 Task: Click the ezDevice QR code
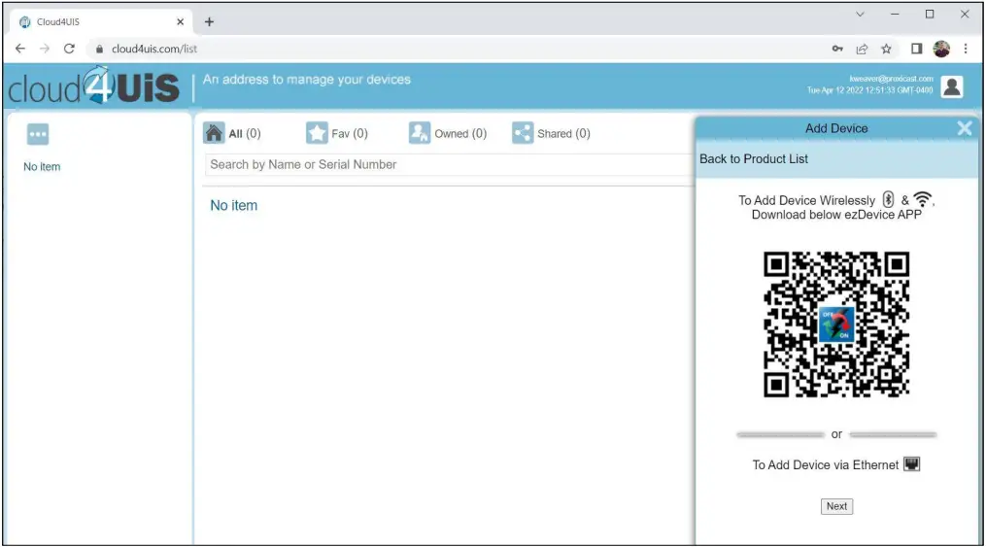836,325
